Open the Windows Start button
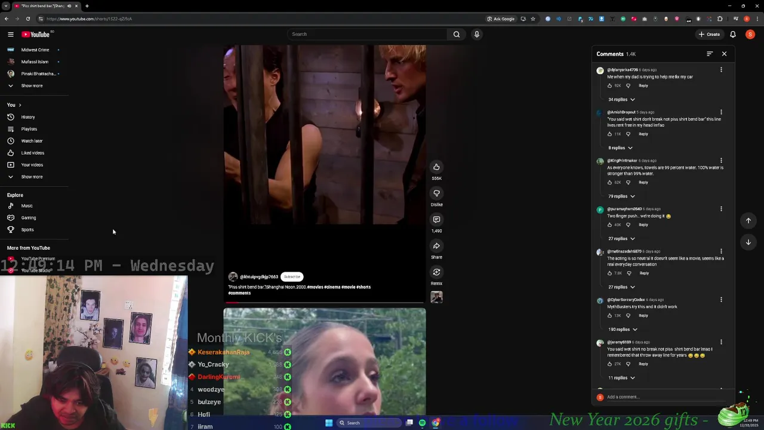This screenshot has height=430, width=764. [x=328, y=423]
